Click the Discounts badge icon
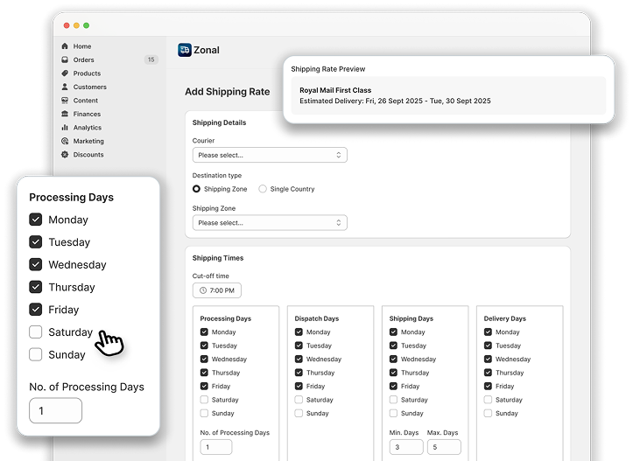 tap(65, 155)
